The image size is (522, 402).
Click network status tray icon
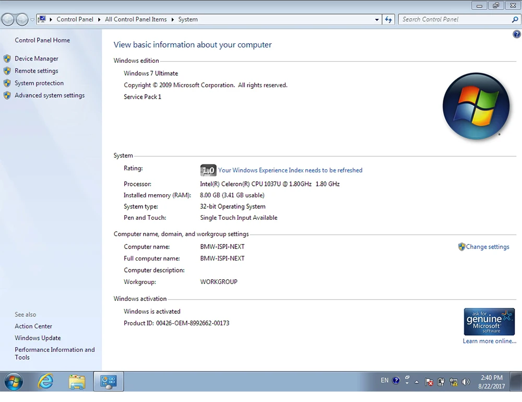pos(454,382)
